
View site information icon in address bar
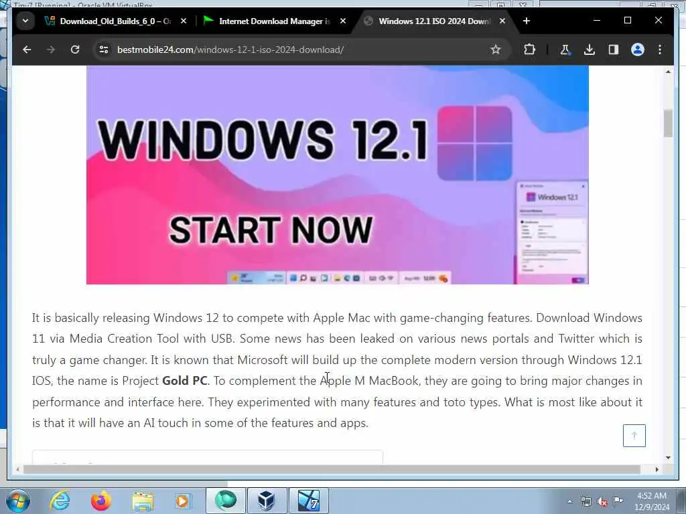104,50
